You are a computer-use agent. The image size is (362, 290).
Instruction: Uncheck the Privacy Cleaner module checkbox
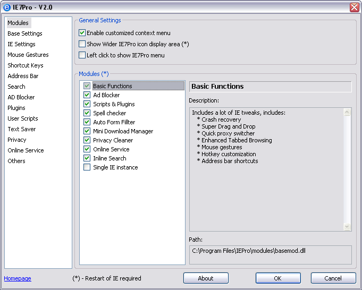coord(87,140)
